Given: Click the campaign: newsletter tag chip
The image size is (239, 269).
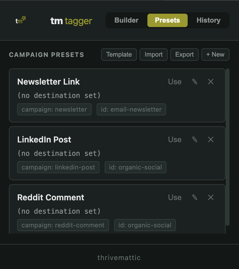Looking at the screenshot, I should [x=54, y=109].
